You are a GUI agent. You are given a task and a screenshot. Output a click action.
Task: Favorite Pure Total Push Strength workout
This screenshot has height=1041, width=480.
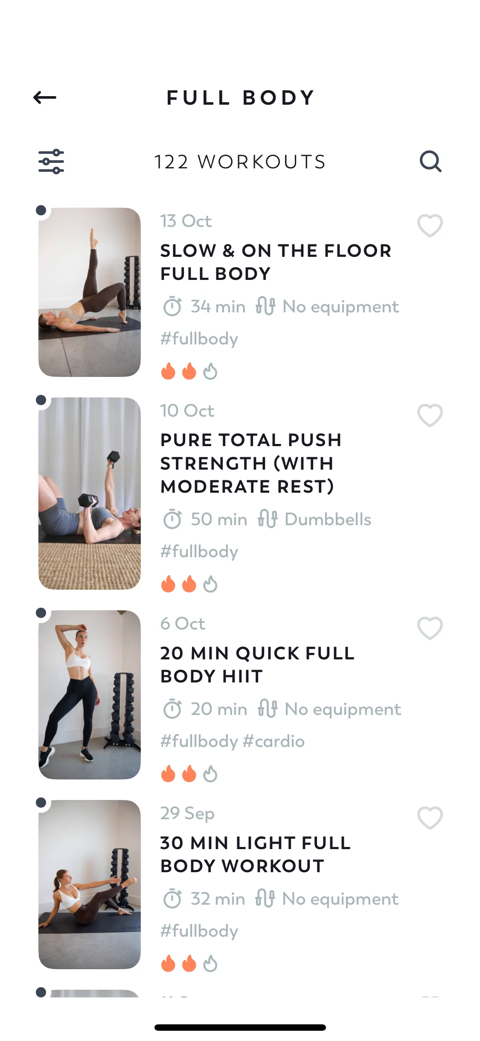tap(430, 415)
